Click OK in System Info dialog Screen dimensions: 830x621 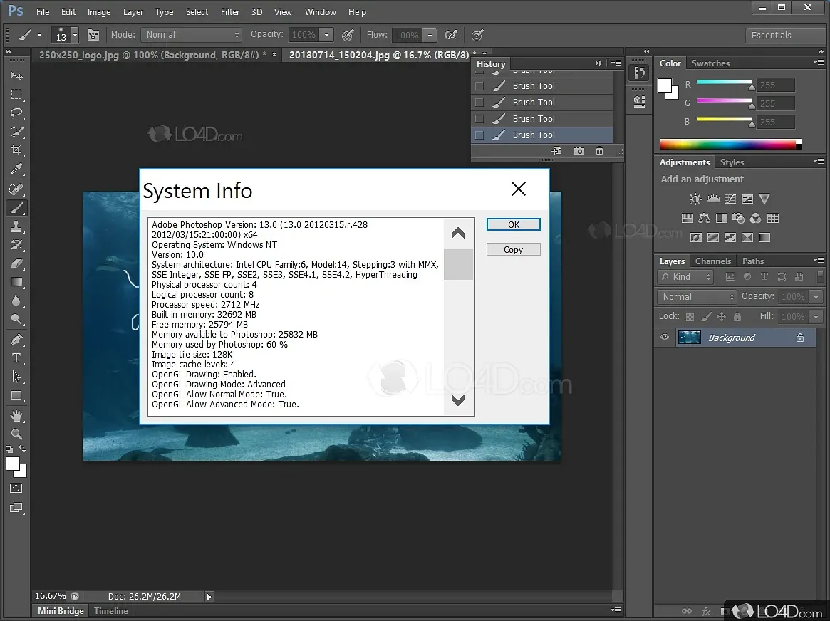(514, 225)
